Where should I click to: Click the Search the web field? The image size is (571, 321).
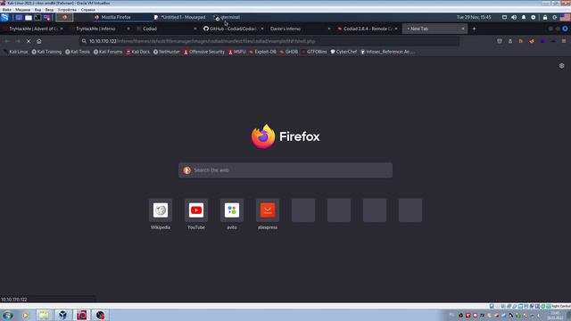point(285,170)
